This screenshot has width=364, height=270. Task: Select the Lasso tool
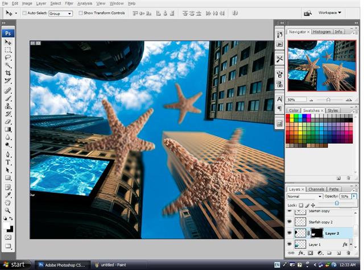pos(8,57)
